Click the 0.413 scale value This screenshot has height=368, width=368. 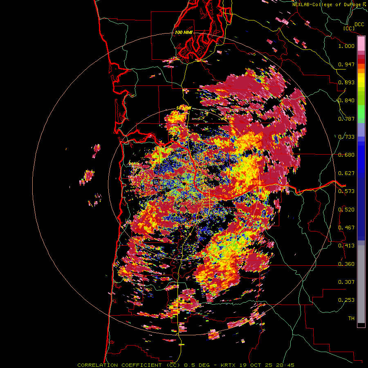coord(346,246)
